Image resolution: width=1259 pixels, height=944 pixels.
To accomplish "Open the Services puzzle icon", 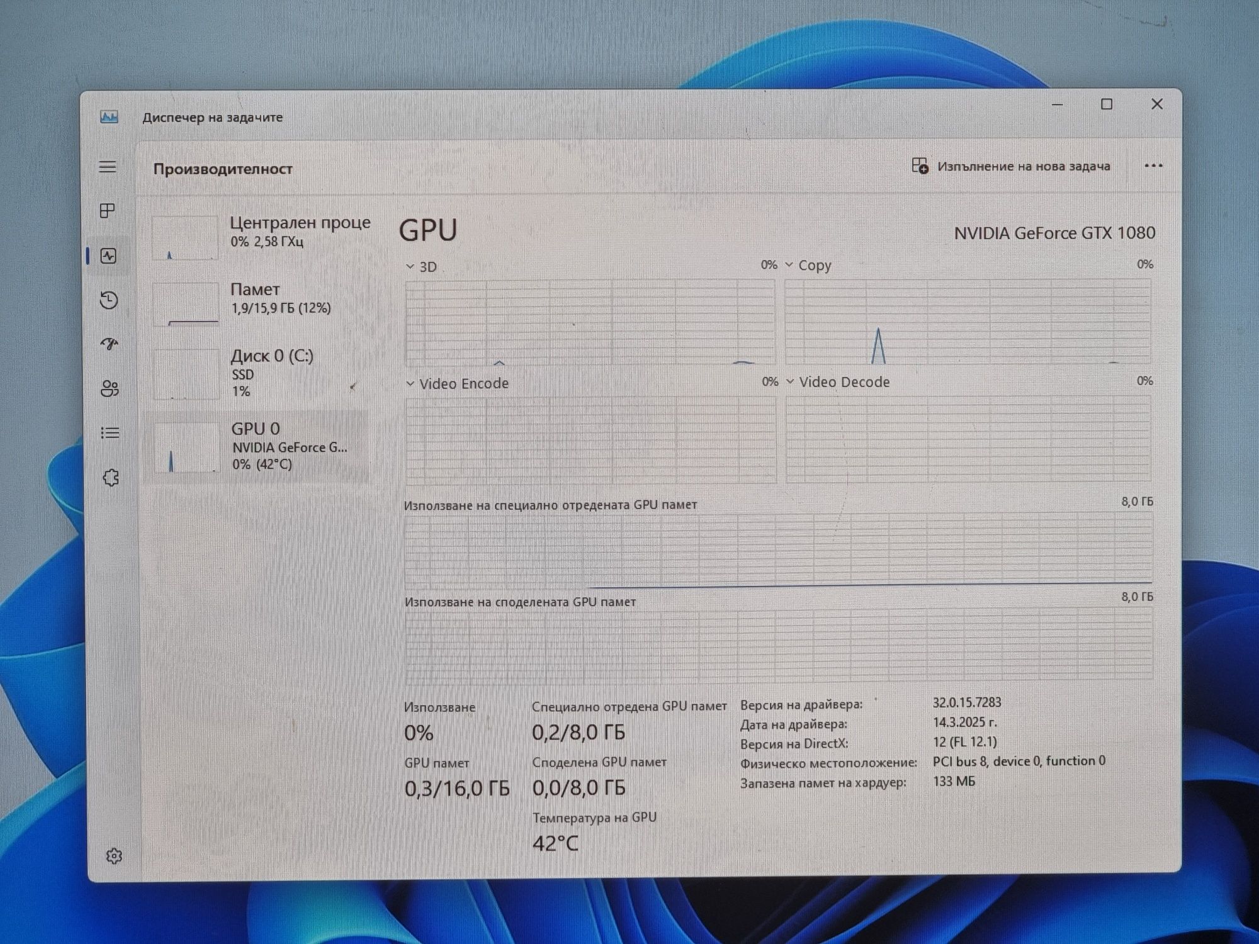I will click(x=111, y=477).
